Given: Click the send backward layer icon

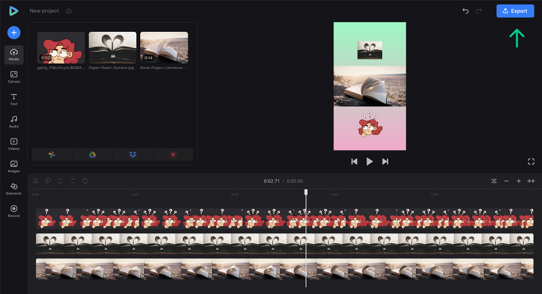Looking at the screenshot, I should 72,181.
